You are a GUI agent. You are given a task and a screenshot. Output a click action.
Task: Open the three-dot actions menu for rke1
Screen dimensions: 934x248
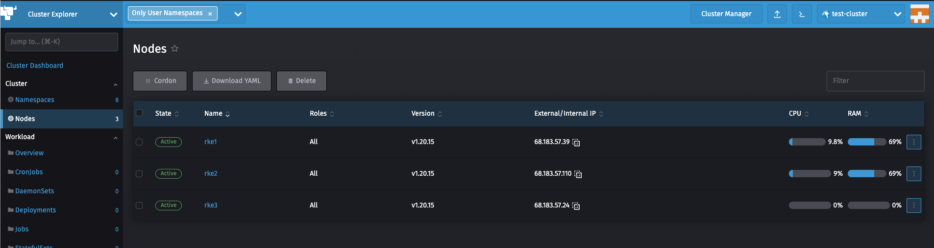click(x=913, y=142)
